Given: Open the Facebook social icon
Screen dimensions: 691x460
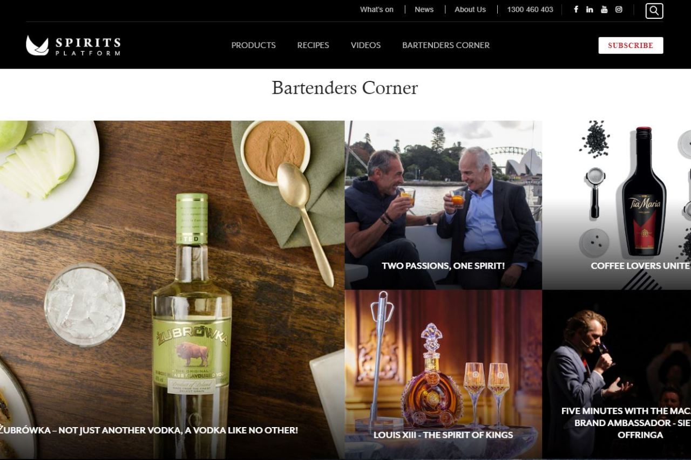Looking at the screenshot, I should coord(576,9).
